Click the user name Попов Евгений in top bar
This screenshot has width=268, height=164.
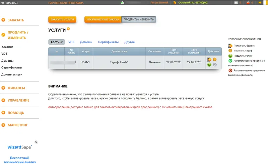point(159,3)
